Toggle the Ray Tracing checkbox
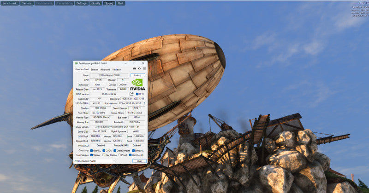Screen dimensions: 369x193 coord(104,155)
